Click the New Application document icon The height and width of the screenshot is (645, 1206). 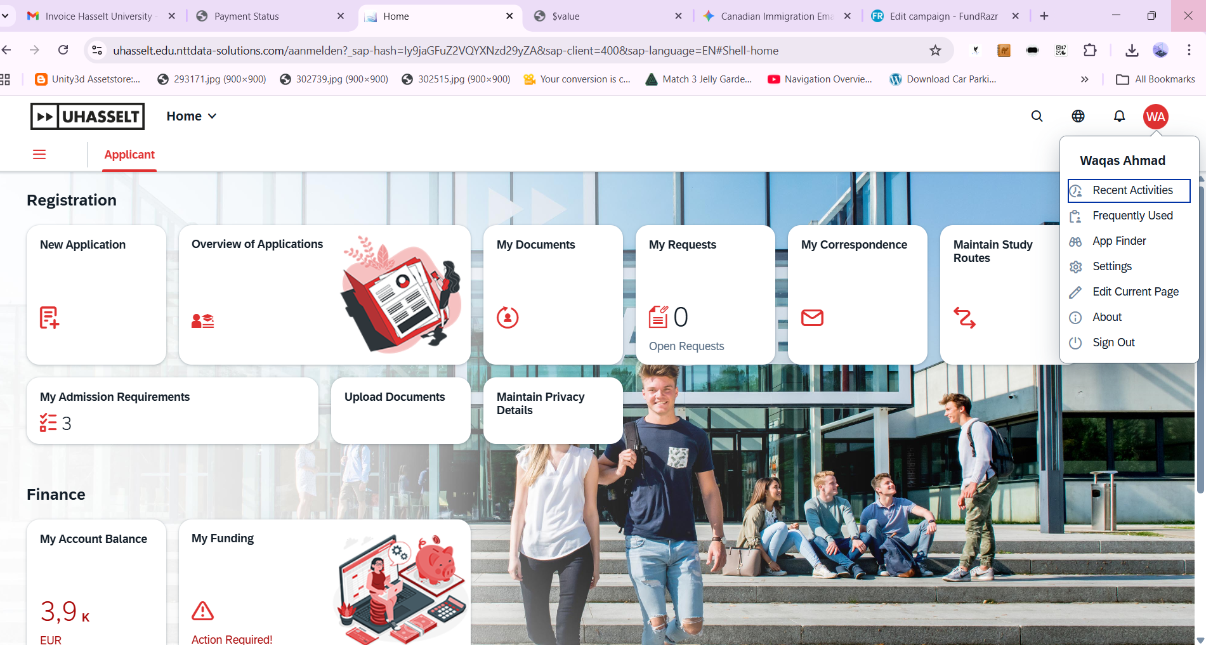pos(49,317)
